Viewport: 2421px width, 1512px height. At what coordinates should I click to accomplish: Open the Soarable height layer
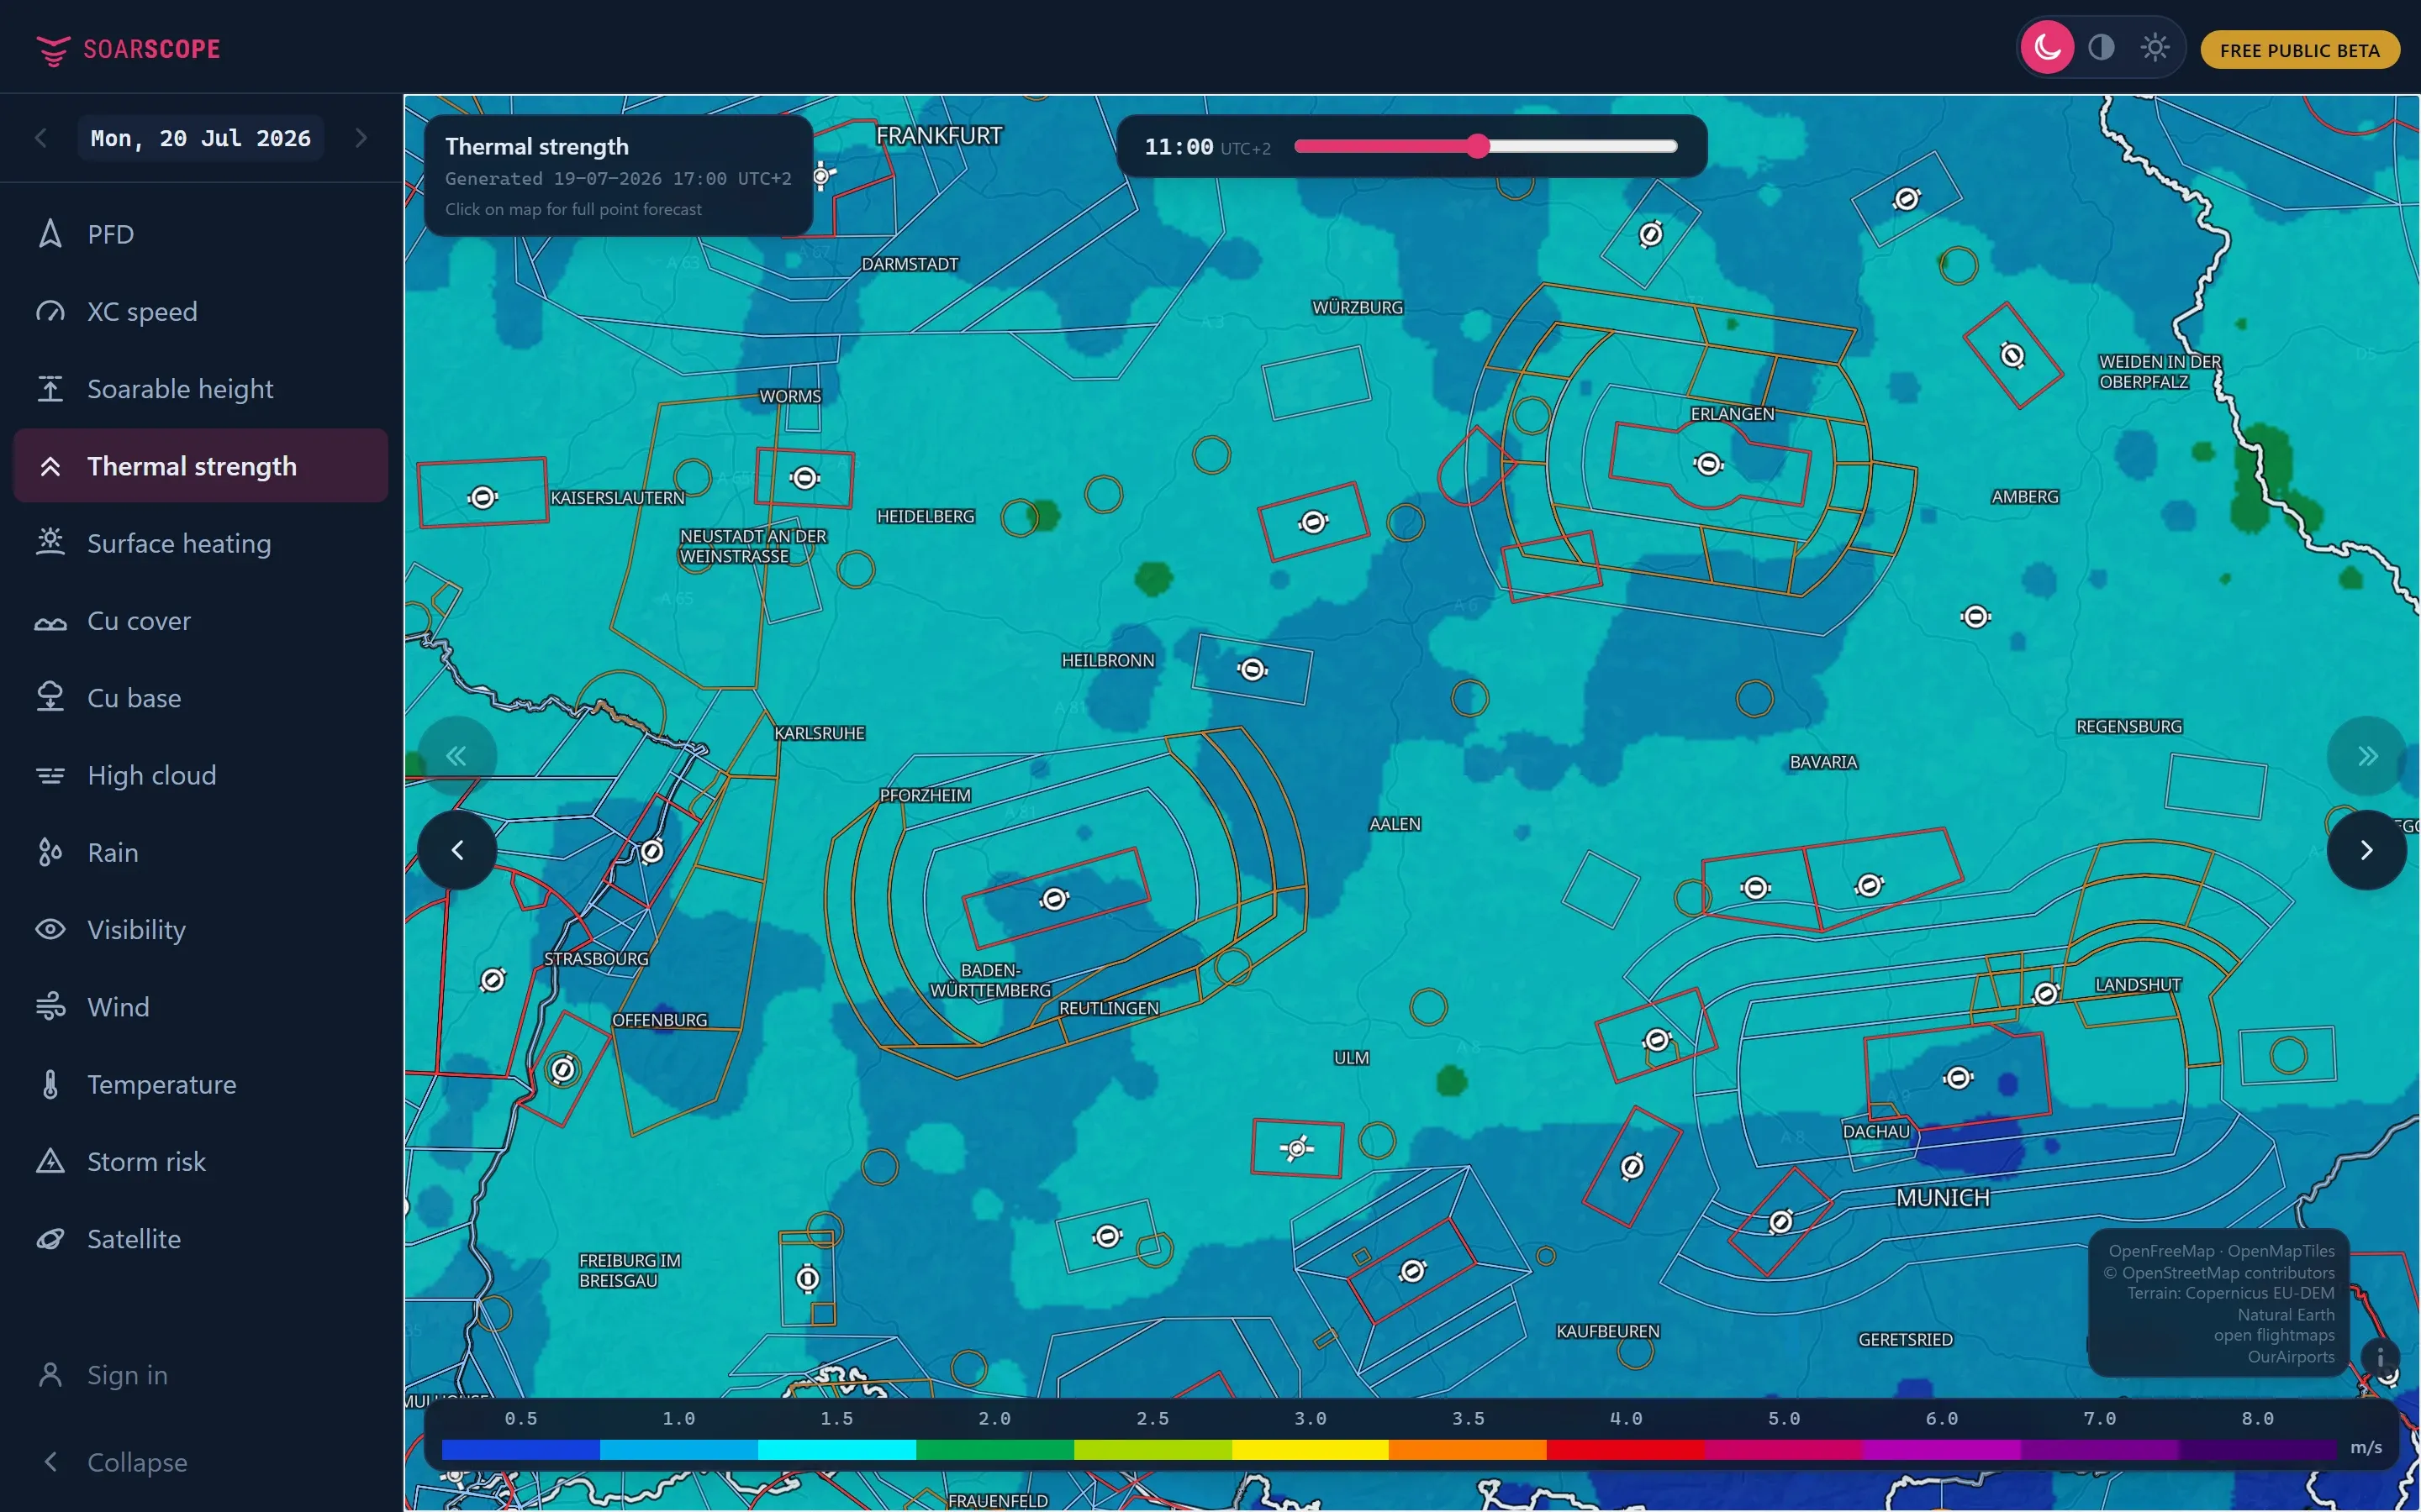point(200,388)
